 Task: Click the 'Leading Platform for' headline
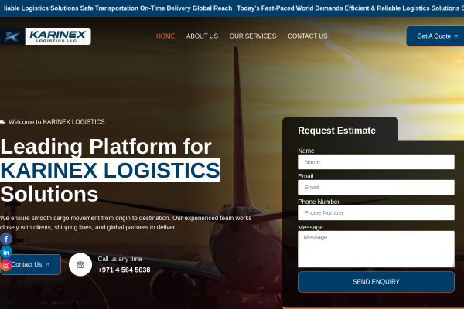[106, 146]
